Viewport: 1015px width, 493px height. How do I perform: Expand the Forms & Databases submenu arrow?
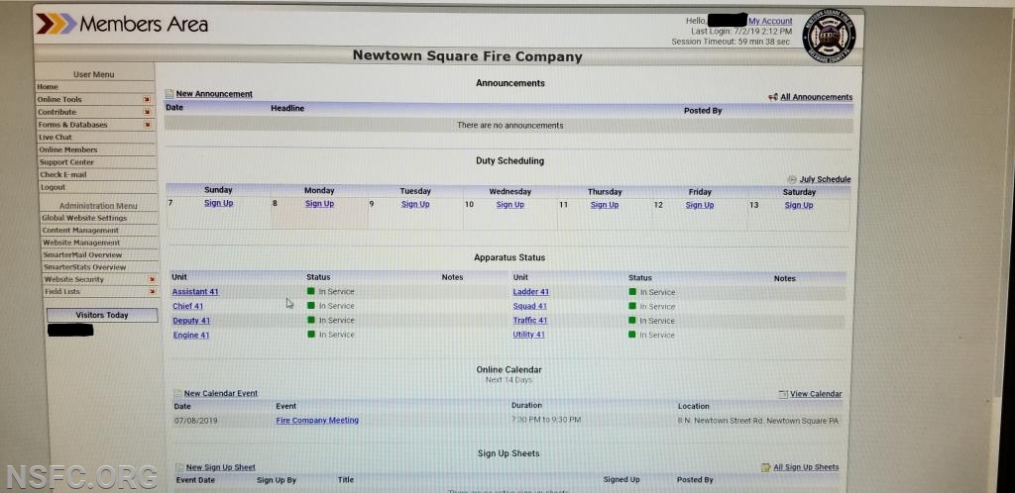pos(147,124)
